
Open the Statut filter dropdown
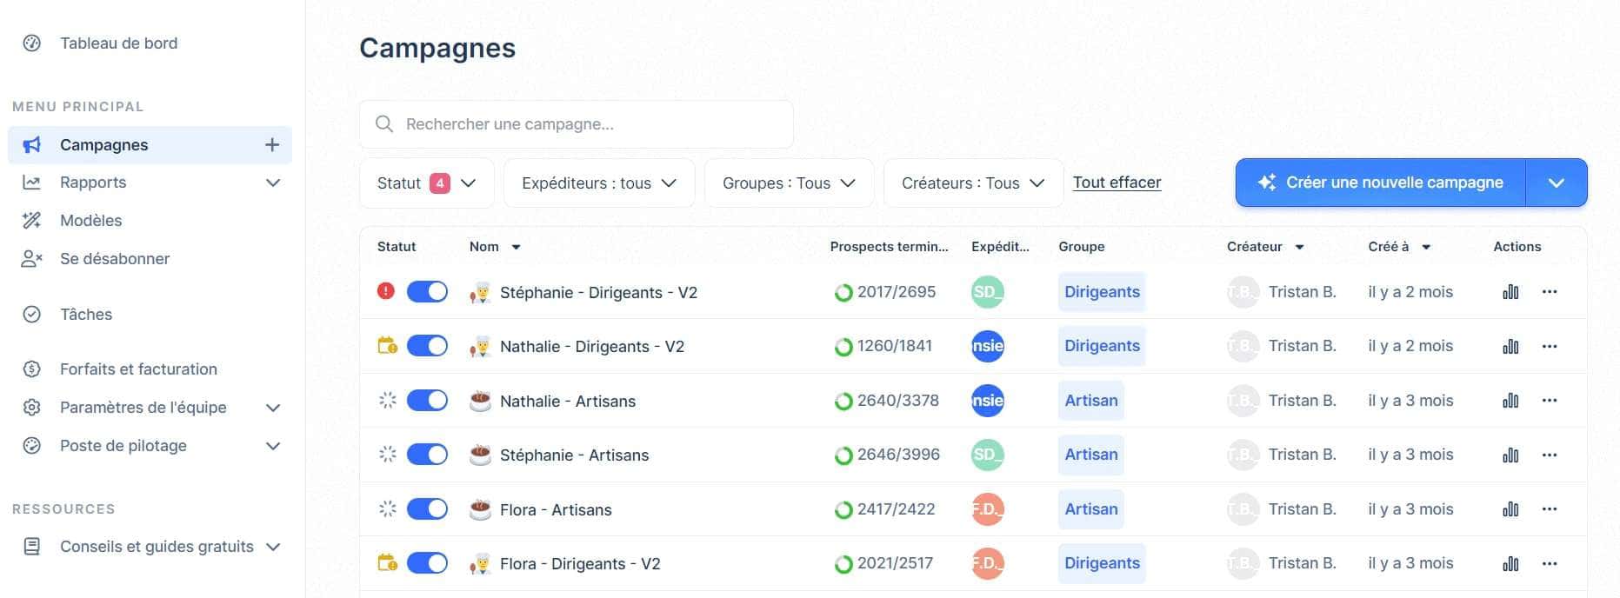coord(427,183)
